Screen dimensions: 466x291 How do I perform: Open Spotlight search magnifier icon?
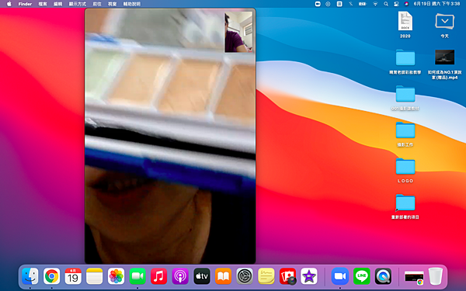tap(386, 4)
